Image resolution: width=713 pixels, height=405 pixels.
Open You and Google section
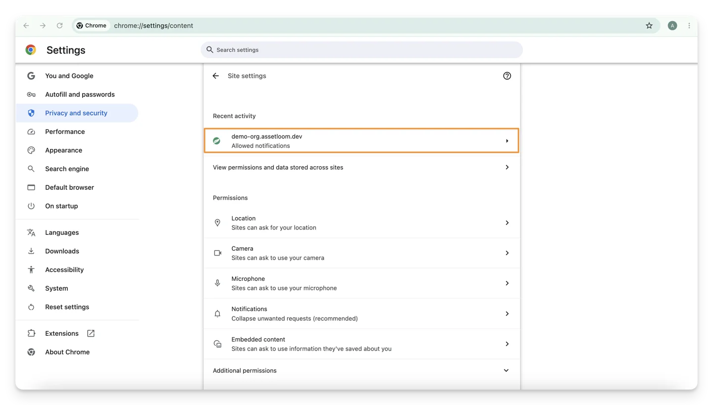coord(77,76)
